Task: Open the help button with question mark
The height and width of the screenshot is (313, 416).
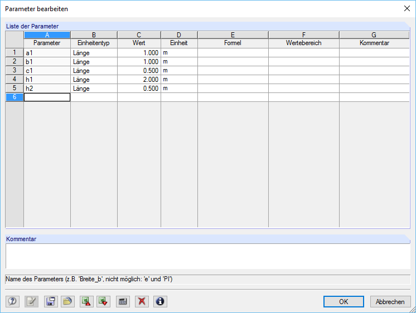Action: point(12,301)
